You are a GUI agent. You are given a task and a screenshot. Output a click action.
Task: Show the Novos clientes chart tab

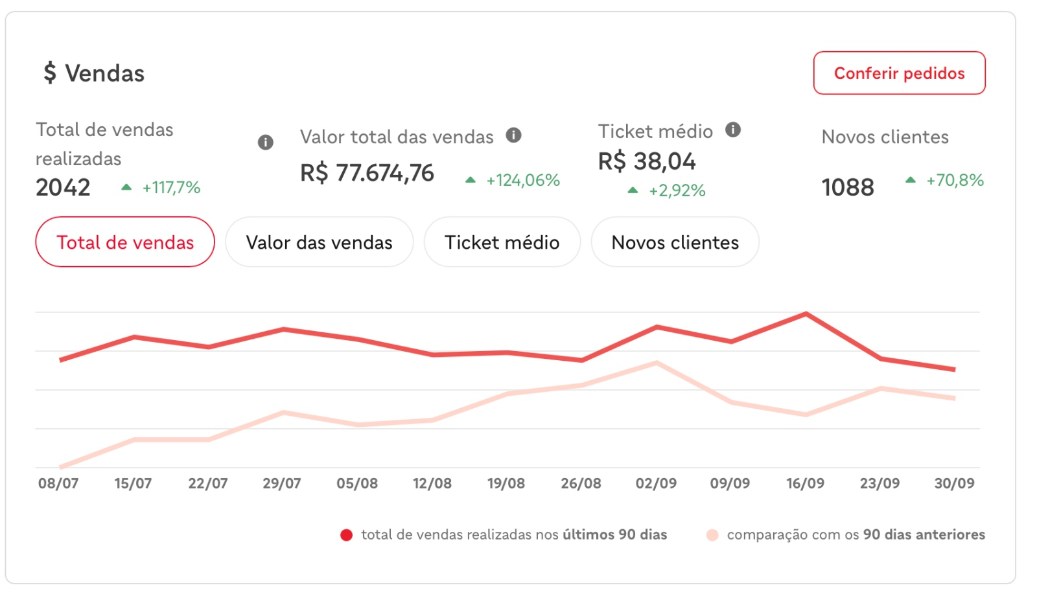675,242
